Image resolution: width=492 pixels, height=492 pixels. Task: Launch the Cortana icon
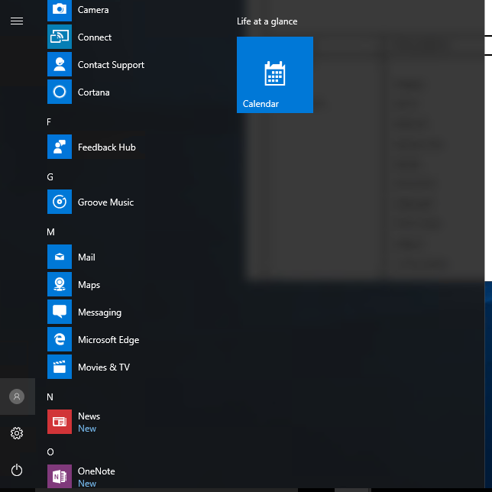[x=60, y=92]
